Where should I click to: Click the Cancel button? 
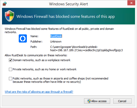122,101
